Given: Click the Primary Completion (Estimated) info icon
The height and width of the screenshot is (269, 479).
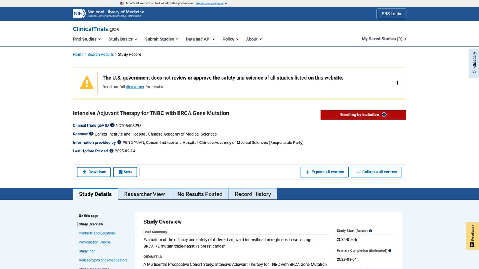Looking at the screenshot, I should (390, 251).
